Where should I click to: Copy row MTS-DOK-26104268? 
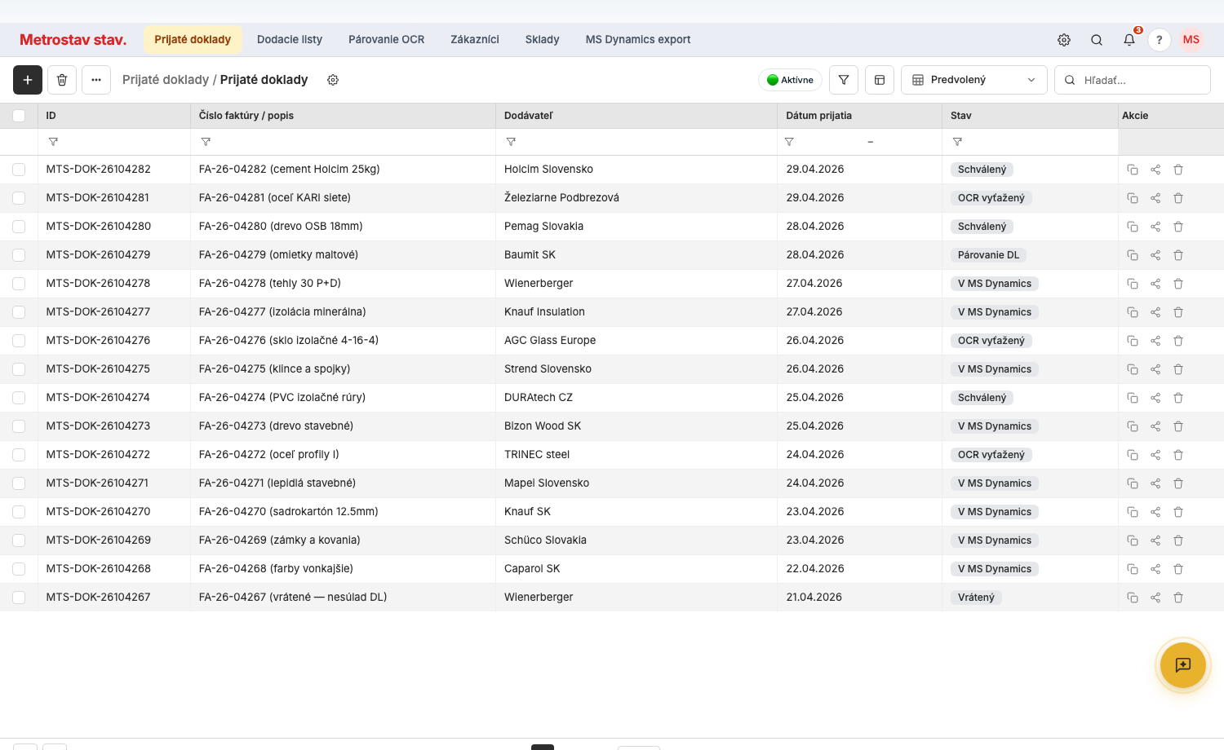coord(1133,569)
